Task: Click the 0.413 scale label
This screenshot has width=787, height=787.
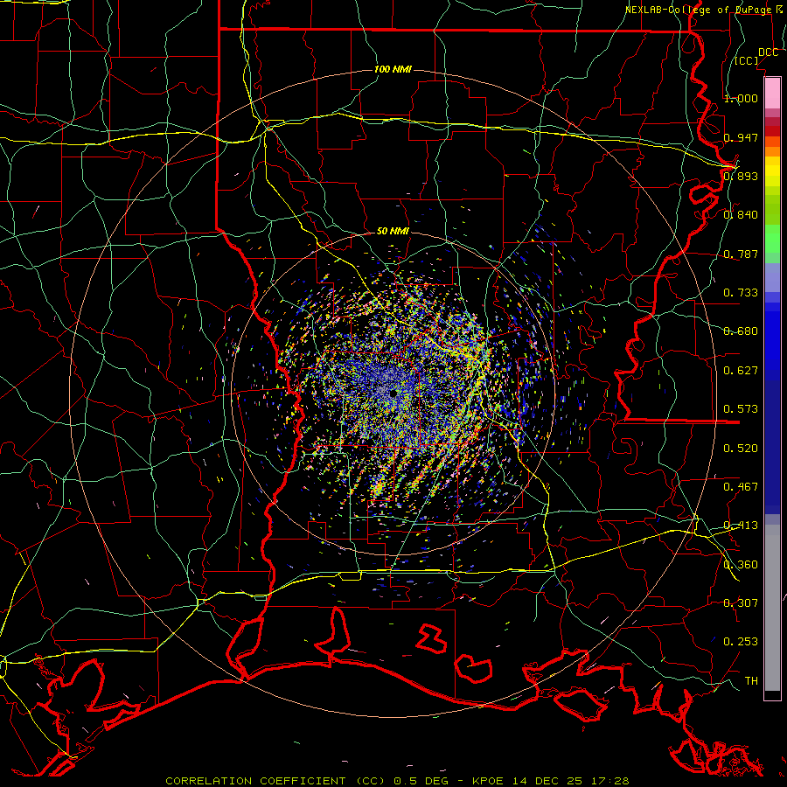Action: tap(741, 526)
